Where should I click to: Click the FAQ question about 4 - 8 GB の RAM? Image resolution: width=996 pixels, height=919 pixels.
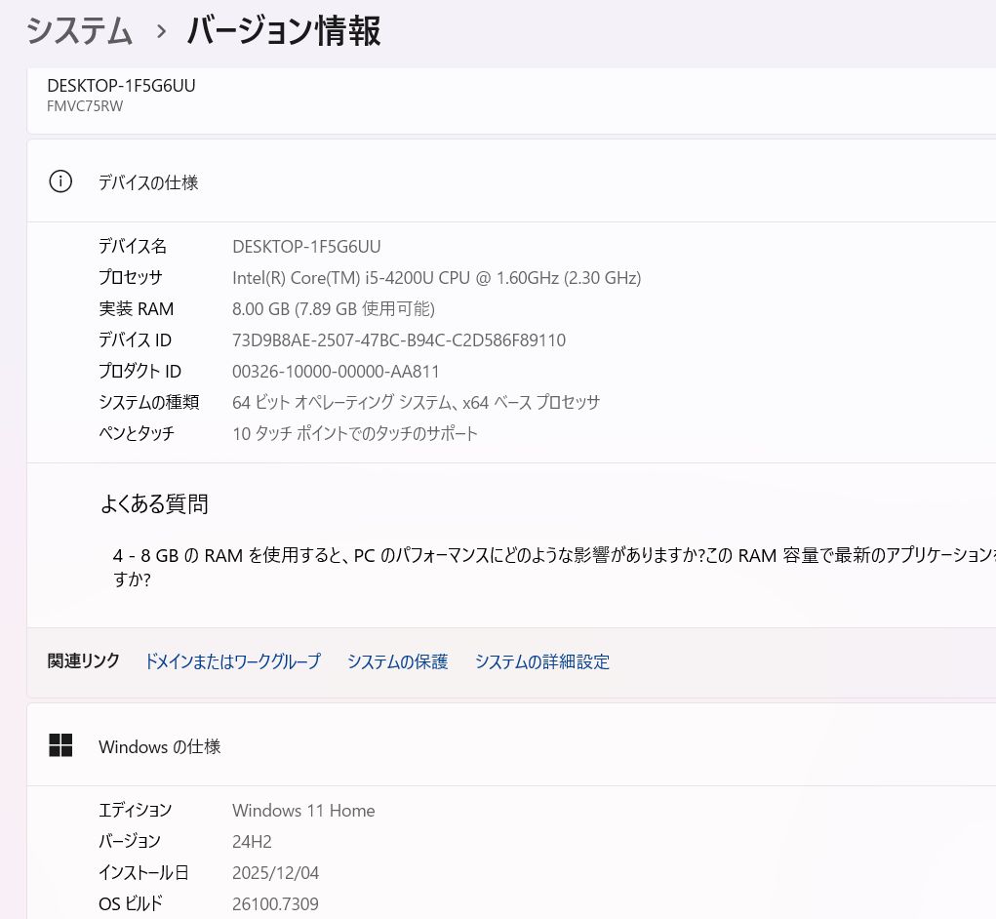(x=554, y=567)
